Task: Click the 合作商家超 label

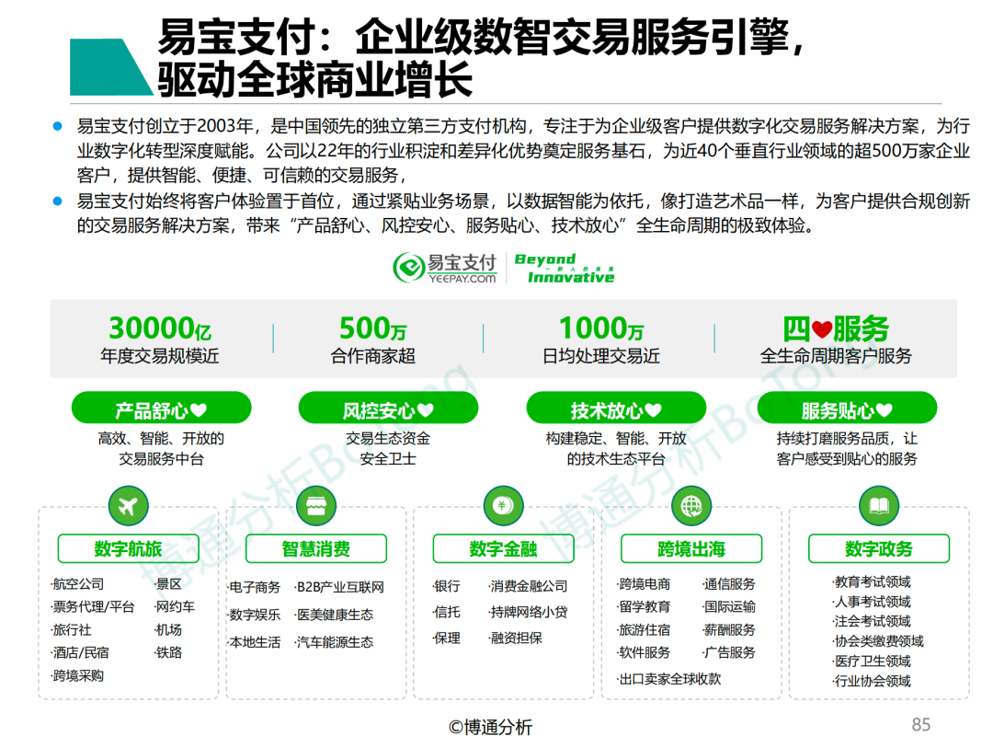Action: 373,356
